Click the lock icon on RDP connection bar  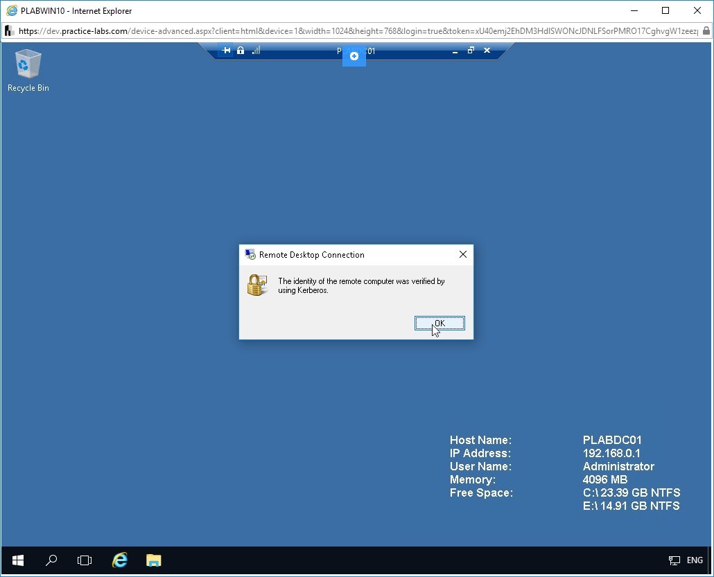pyautogui.click(x=241, y=51)
